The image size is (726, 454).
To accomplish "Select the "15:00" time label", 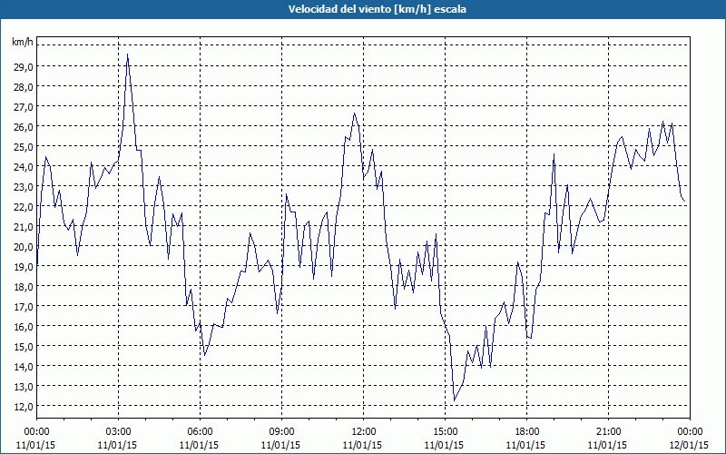I will 445,432.
